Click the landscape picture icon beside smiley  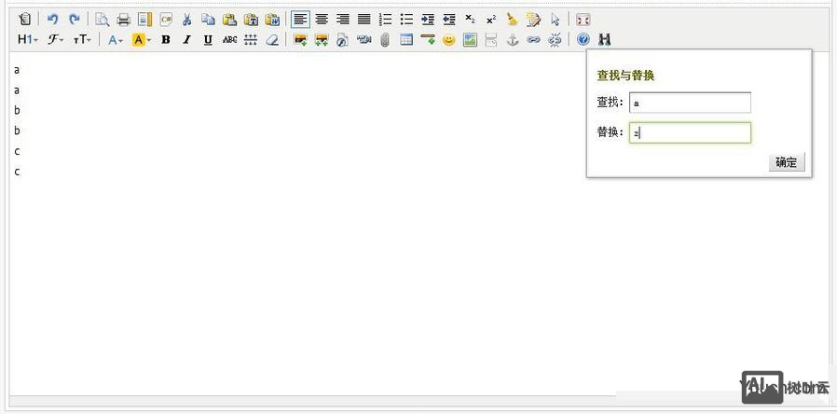tap(470, 39)
